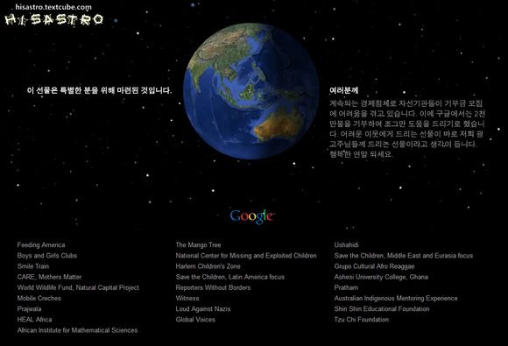This screenshot has width=508, height=346.
Task: Open Save the Children, Latin America focus
Action: click(230, 277)
